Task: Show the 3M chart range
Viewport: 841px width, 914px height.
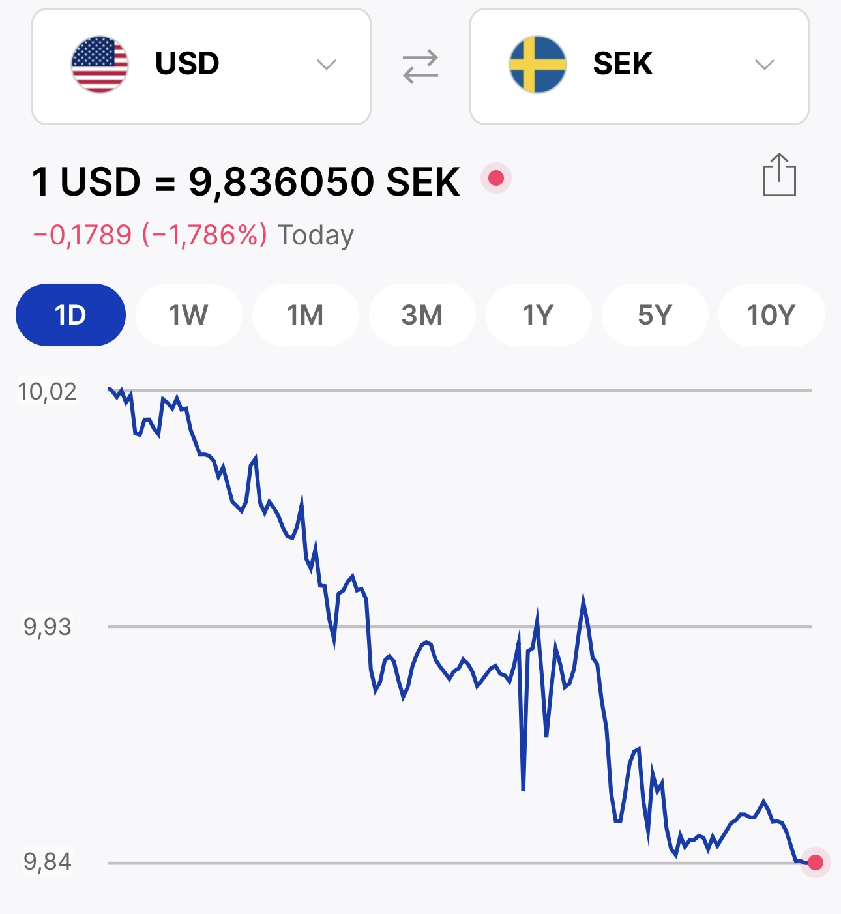Action: tap(422, 315)
